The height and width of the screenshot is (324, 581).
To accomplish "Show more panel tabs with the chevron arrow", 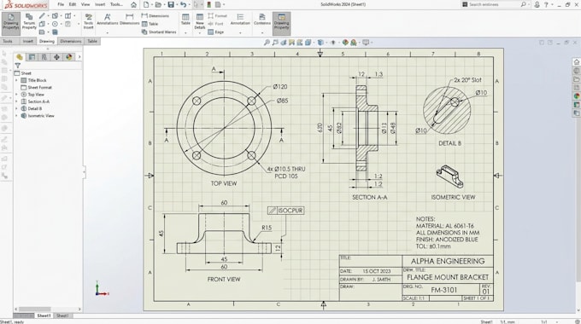I will [79, 57].
